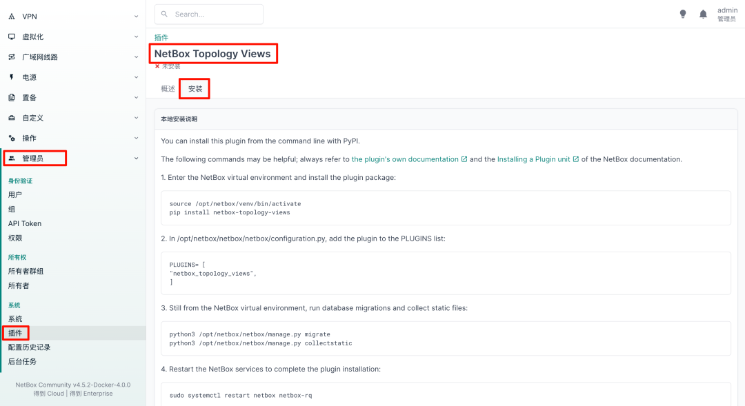Click the NetBox Topology Views heading

click(x=212, y=54)
